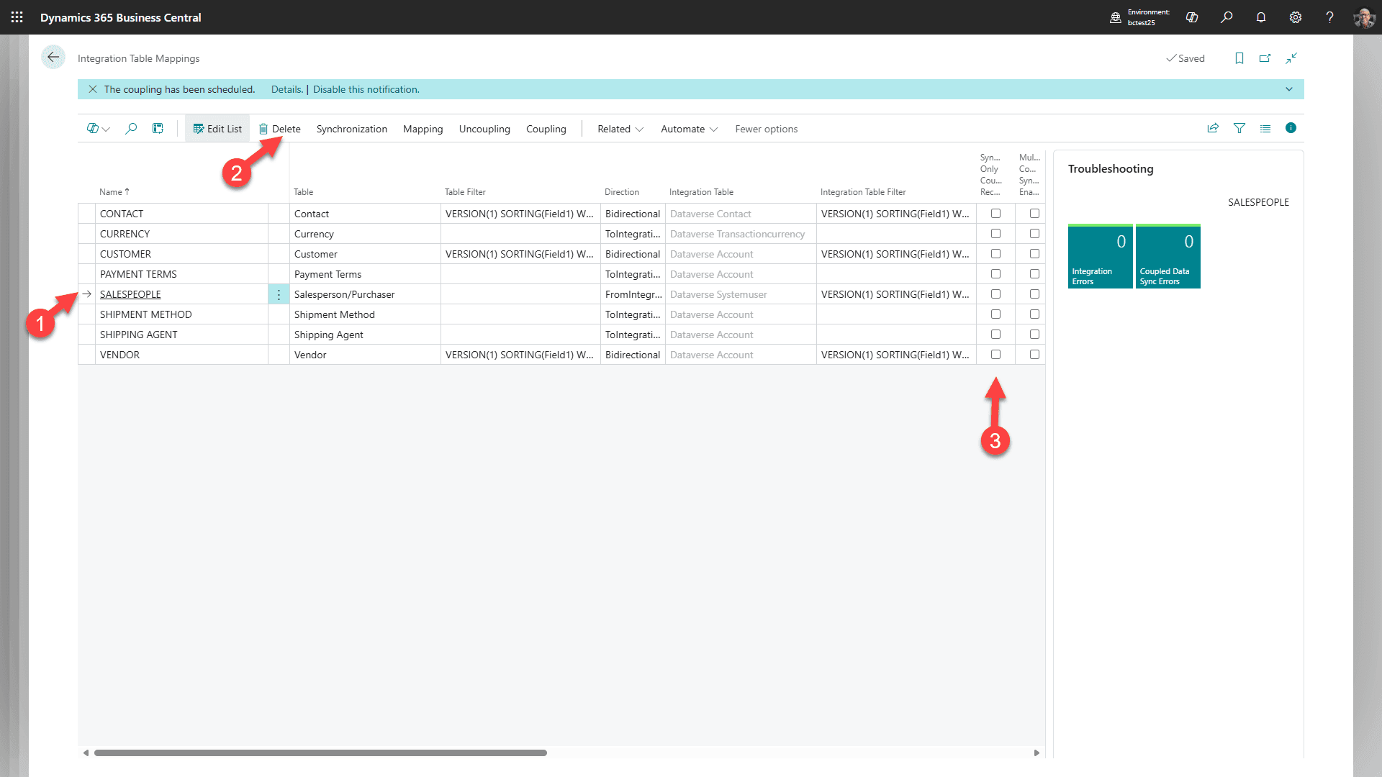Viewport: 1382px width, 777px height.
Task: Expand the notification bar chevron
Action: pos(1288,89)
